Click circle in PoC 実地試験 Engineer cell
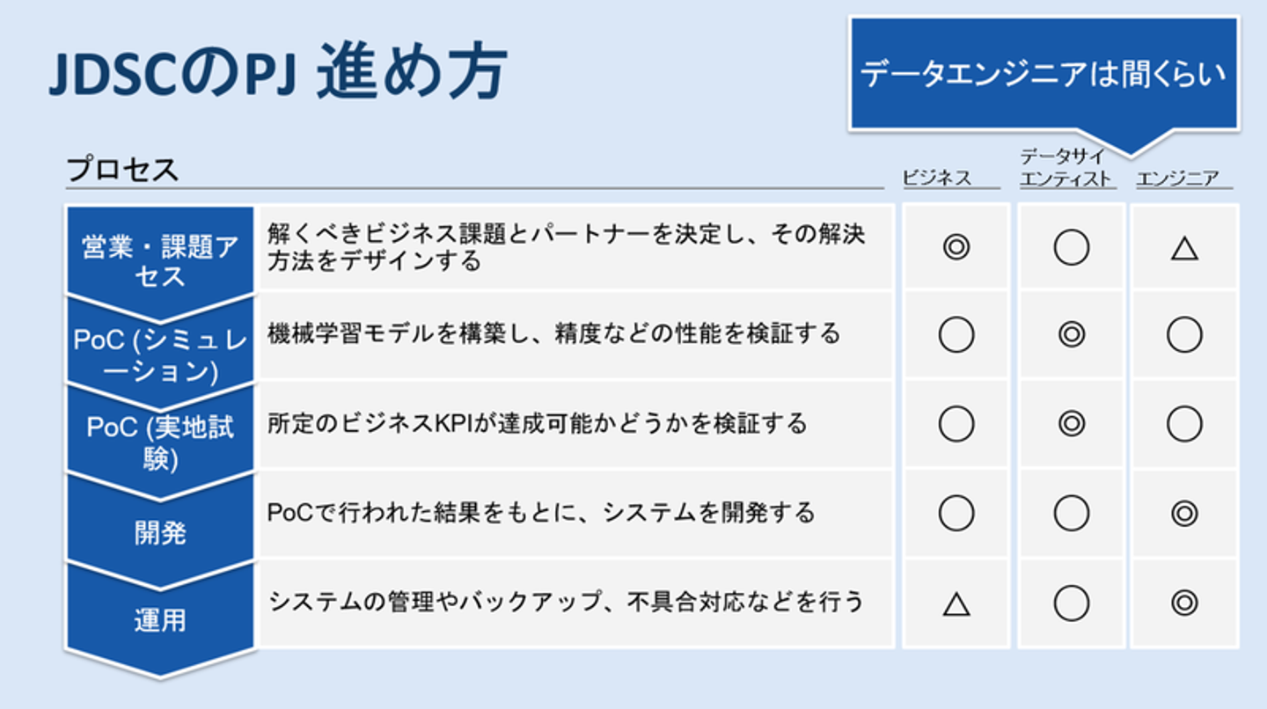The width and height of the screenshot is (1267, 709). tap(1184, 425)
